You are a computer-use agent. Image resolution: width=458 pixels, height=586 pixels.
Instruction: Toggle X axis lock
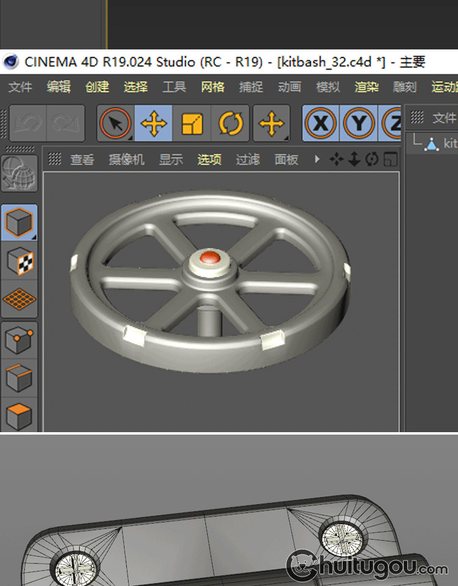pos(321,123)
